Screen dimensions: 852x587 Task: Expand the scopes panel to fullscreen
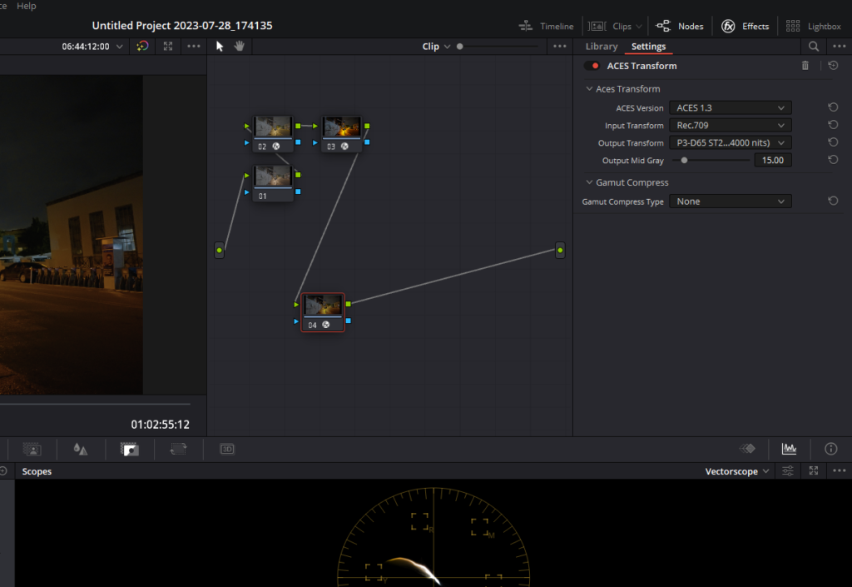(814, 470)
